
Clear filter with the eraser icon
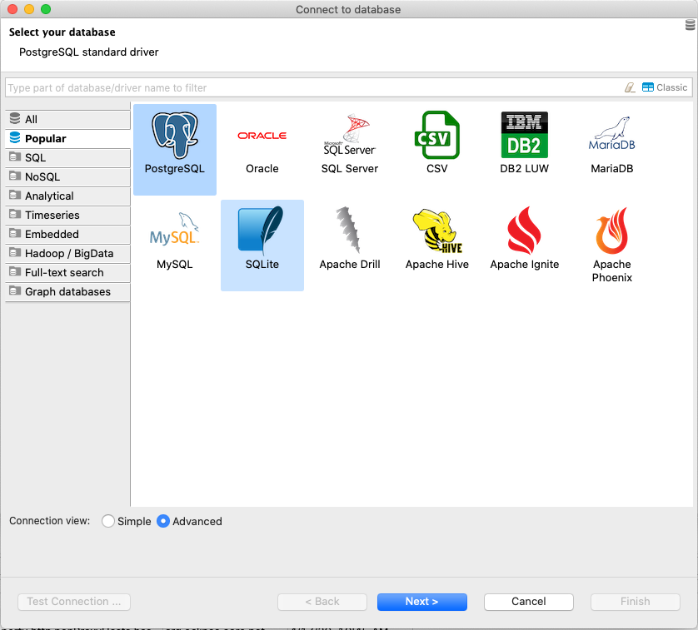pos(630,87)
